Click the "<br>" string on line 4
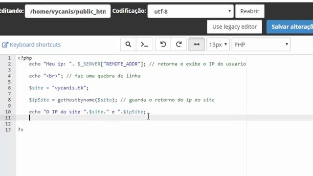 click(x=52, y=76)
